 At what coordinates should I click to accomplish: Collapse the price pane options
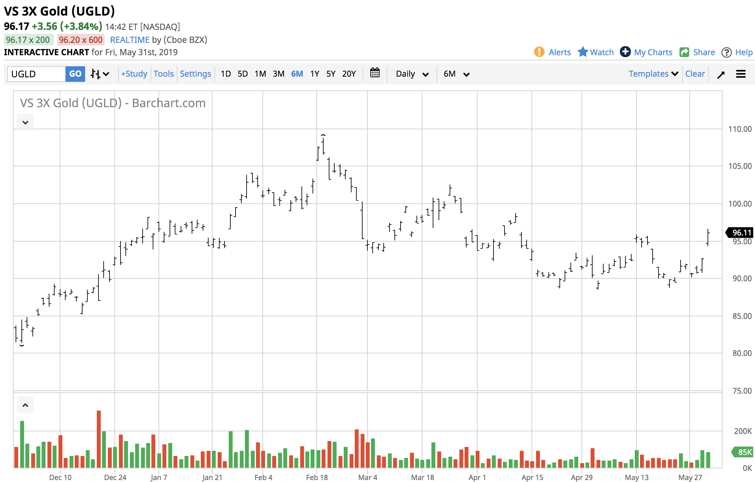[x=25, y=122]
